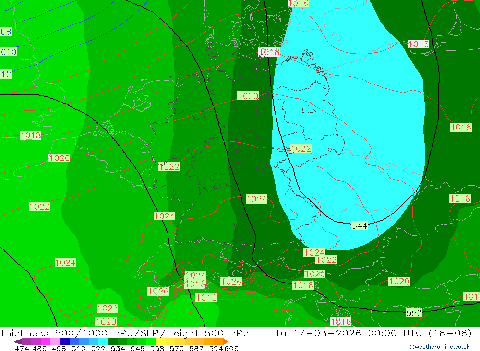Image resolution: width=480 pixels, height=351 pixels.
Task: Click the 544 height contour label
Action: click(360, 226)
